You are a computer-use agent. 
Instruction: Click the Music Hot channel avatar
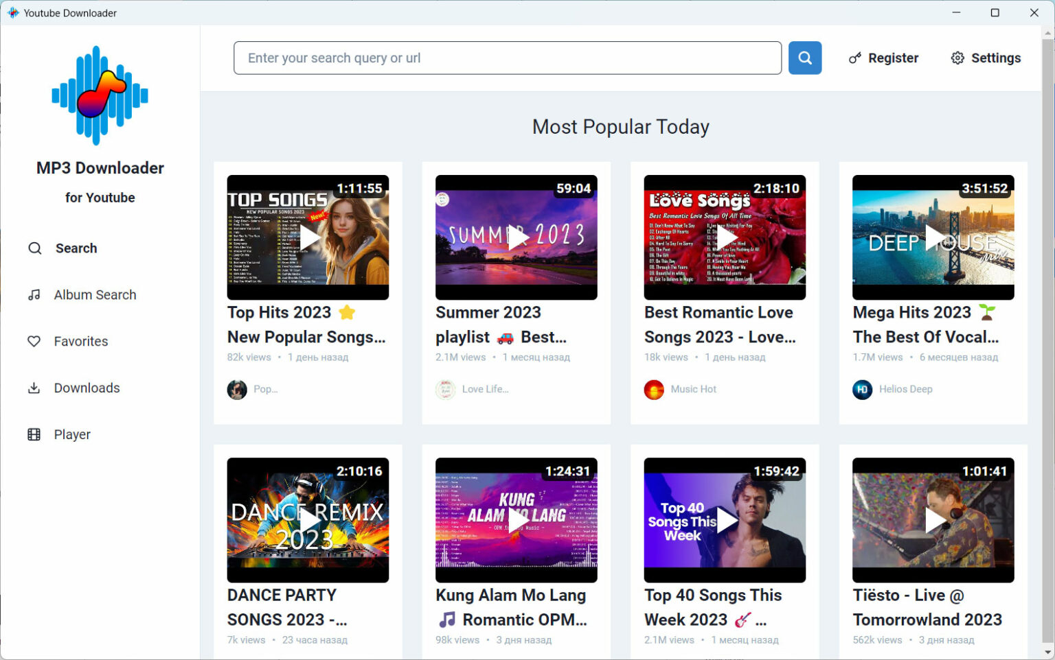[x=654, y=390]
